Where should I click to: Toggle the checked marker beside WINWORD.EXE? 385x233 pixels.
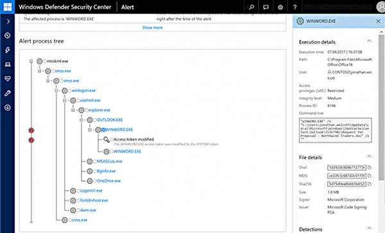(x=103, y=129)
